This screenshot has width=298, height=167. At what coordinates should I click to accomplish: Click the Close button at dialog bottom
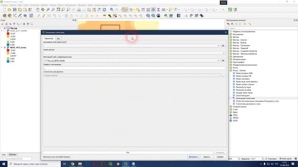(x=207, y=157)
